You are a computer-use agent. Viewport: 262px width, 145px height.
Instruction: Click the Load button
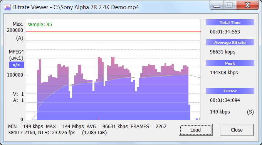coord(195,130)
